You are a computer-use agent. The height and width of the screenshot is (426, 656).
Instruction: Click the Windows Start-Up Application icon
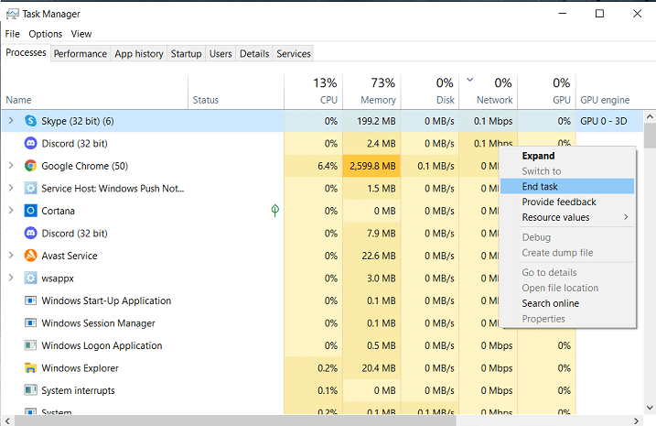point(30,300)
